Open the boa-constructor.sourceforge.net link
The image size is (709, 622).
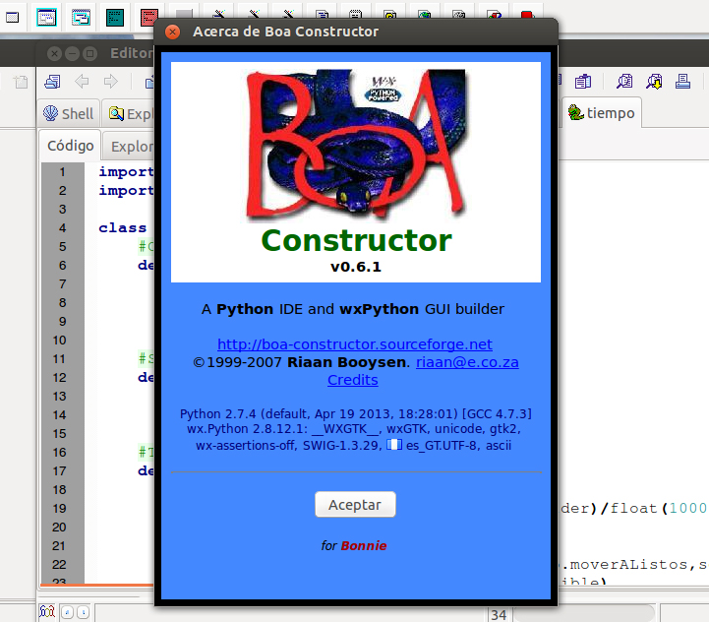click(354, 344)
